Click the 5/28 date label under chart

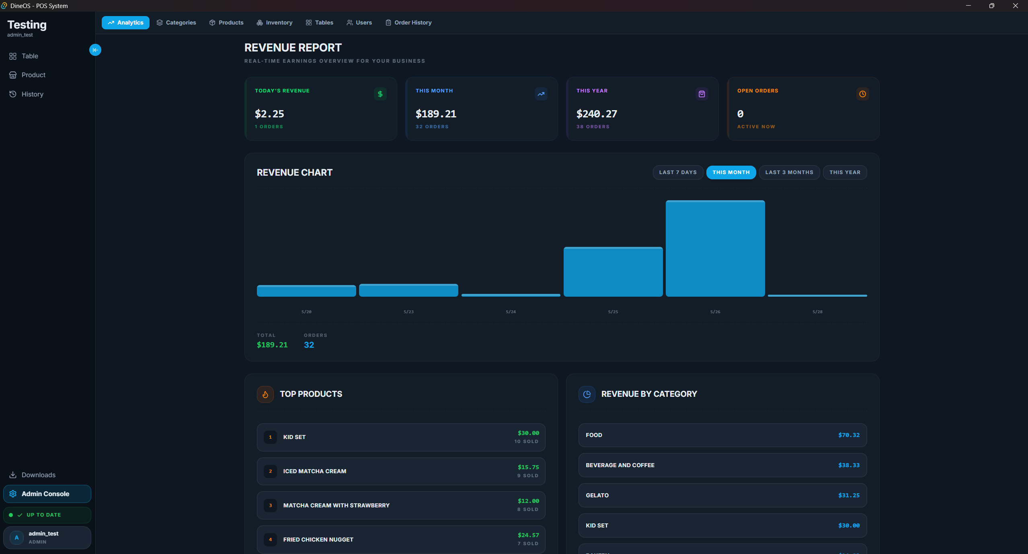coord(817,312)
